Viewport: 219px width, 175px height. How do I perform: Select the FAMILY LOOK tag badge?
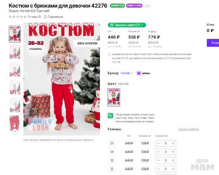(134, 6)
